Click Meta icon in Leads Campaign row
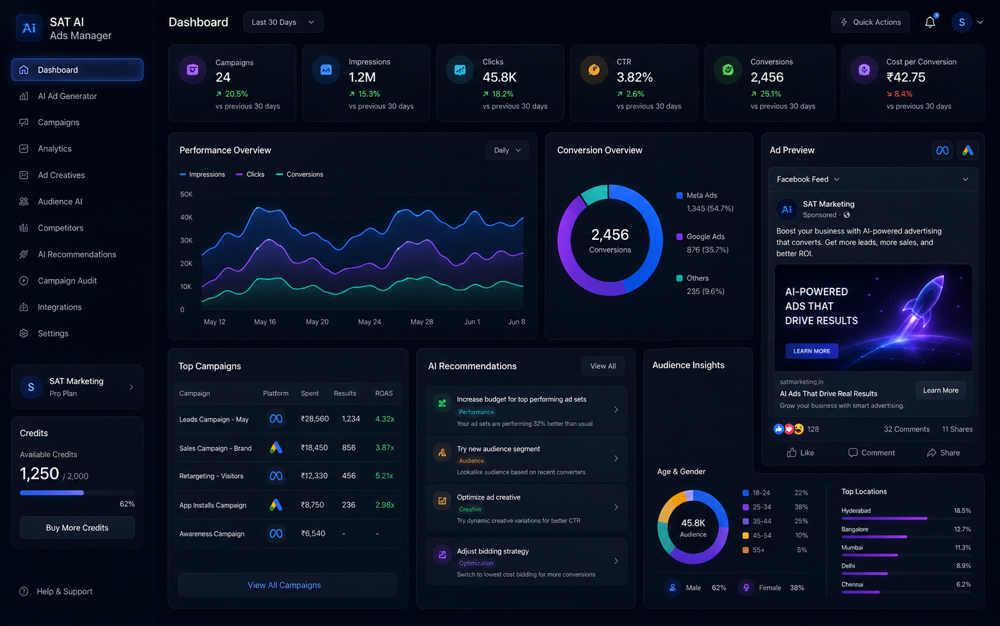 click(276, 419)
